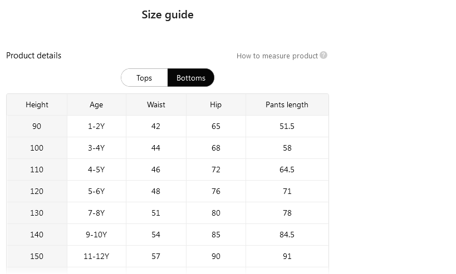This screenshot has height=274, width=456.
Task: Click the 5-6Y age cell
Action: coord(96,191)
